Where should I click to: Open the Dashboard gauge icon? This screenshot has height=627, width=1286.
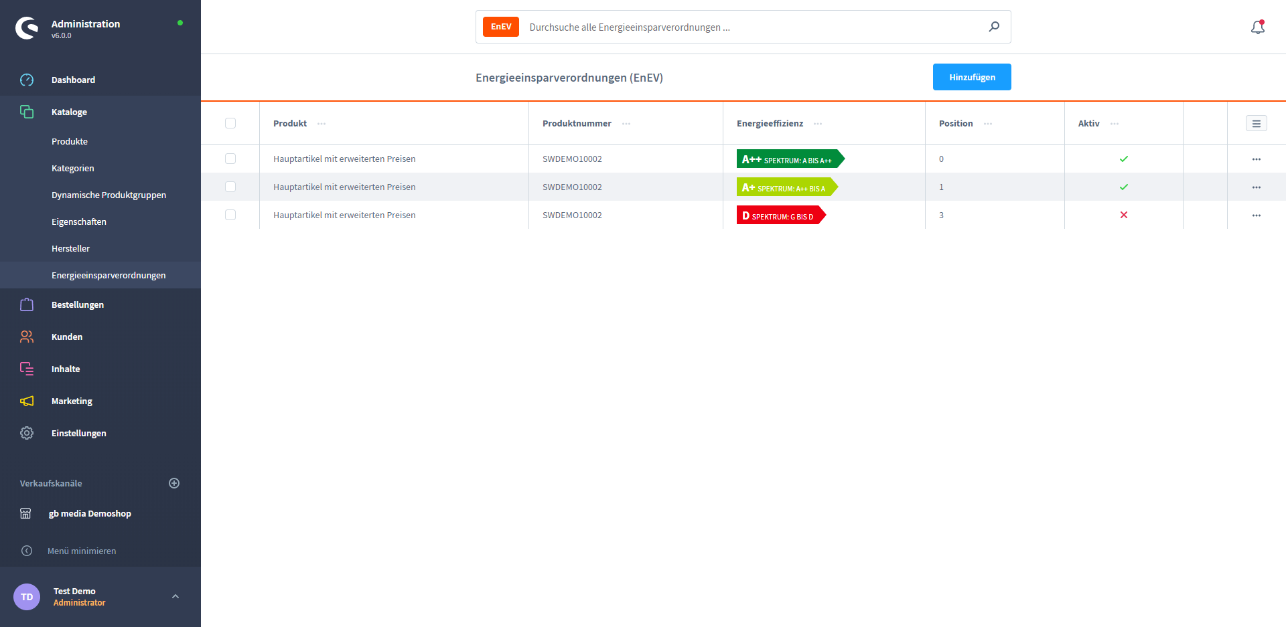(x=27, y=80)
